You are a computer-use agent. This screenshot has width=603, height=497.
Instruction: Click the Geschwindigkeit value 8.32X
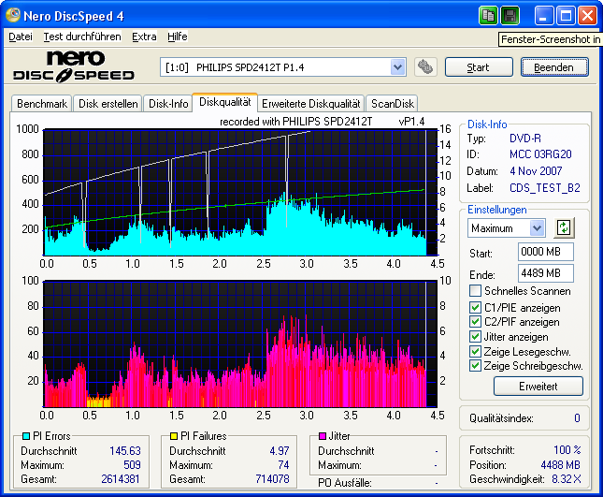[x=567, y=479]
